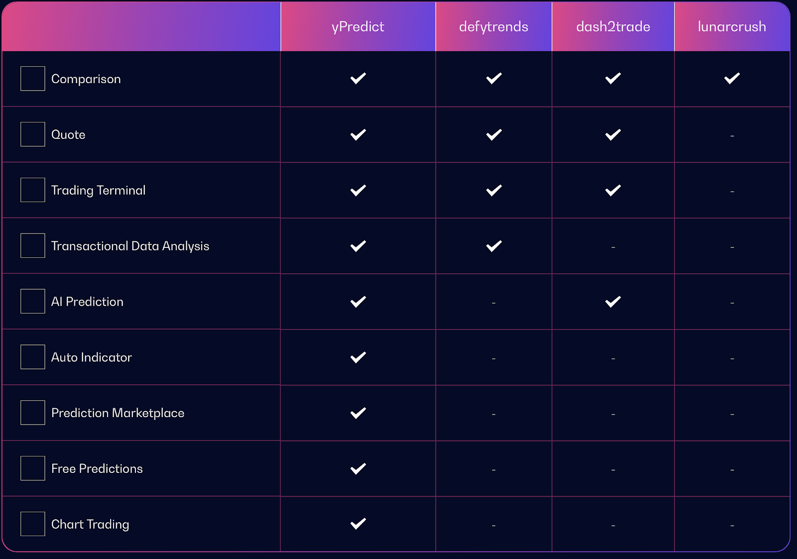Viewport: 797px width, 559px height.
Task: Select the defytrends column header
Action: pyautogui.click(x=494, y=26)
